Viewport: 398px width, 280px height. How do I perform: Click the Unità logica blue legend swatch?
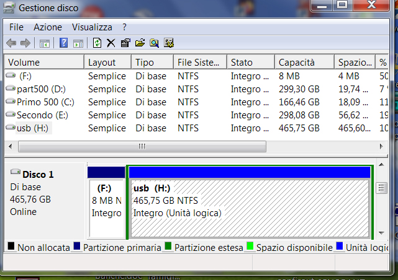(340, 246)
